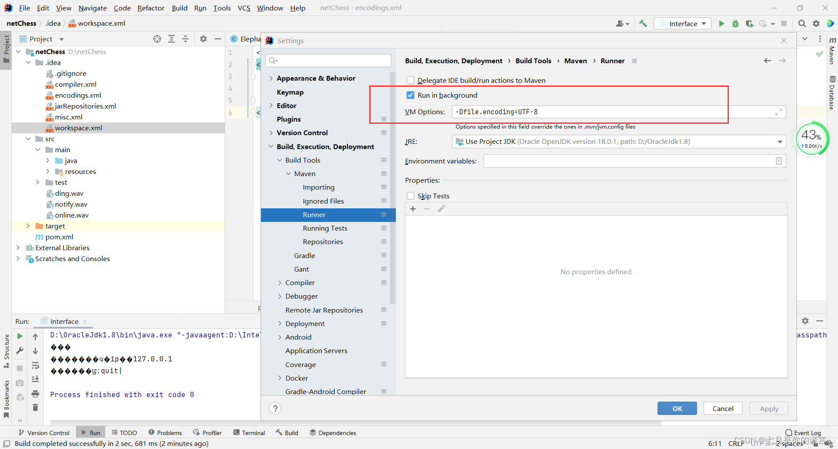Click the Select Opened File target icon
The width and height of the screenshot is (838, 449).
tap(157, 39)
